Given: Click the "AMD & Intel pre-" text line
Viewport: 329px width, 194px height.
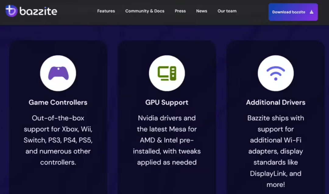Looking at the screenshot, I should 167,140.
